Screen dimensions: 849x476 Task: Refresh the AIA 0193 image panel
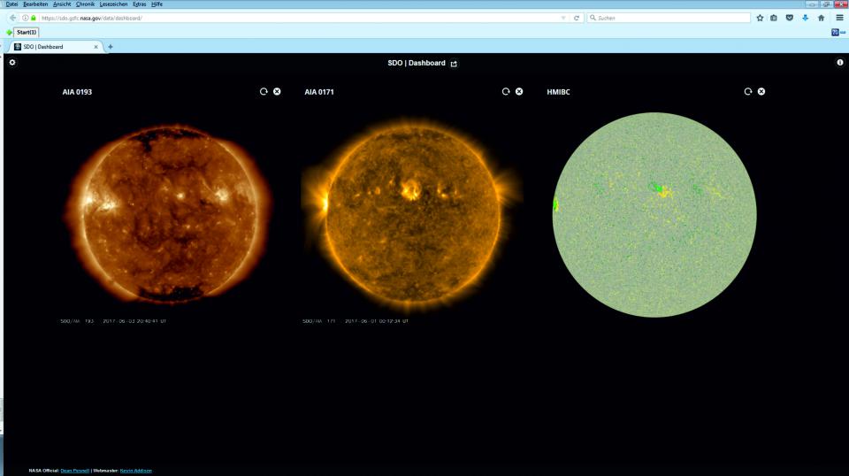264,92
